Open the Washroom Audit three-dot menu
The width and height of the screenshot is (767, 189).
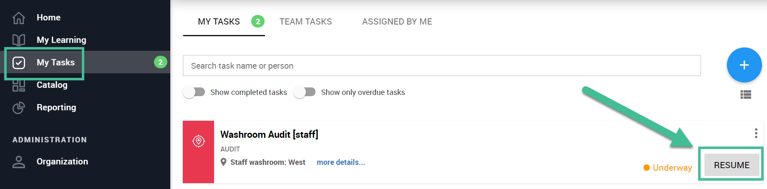pos(756,133)
